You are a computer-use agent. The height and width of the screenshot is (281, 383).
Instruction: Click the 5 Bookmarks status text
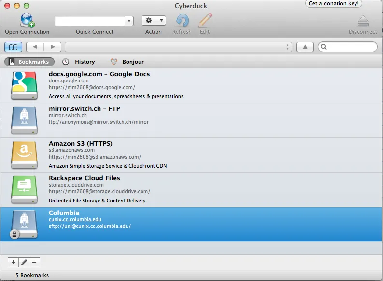[x=32, y=275]
